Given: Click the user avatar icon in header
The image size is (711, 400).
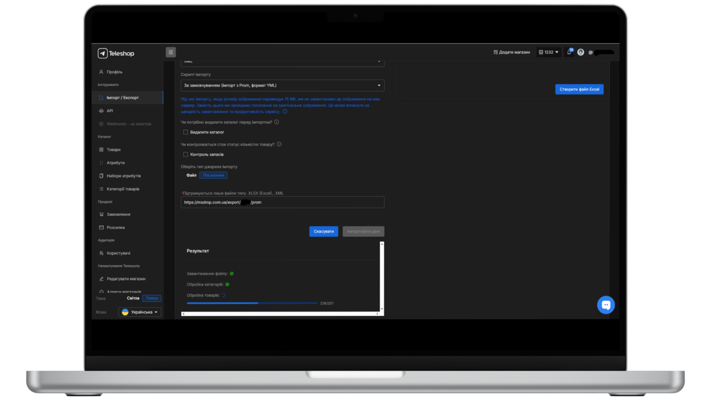Looking at the screenshot, I should (581, 52).
